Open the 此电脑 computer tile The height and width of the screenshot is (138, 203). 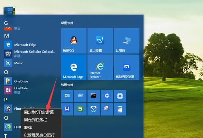click(x=127, y=41)
